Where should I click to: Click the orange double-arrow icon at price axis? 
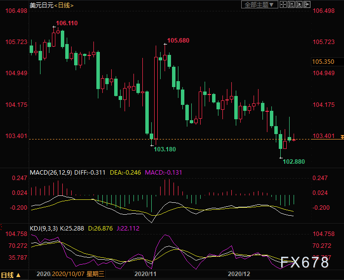click(x=341, y=136)
